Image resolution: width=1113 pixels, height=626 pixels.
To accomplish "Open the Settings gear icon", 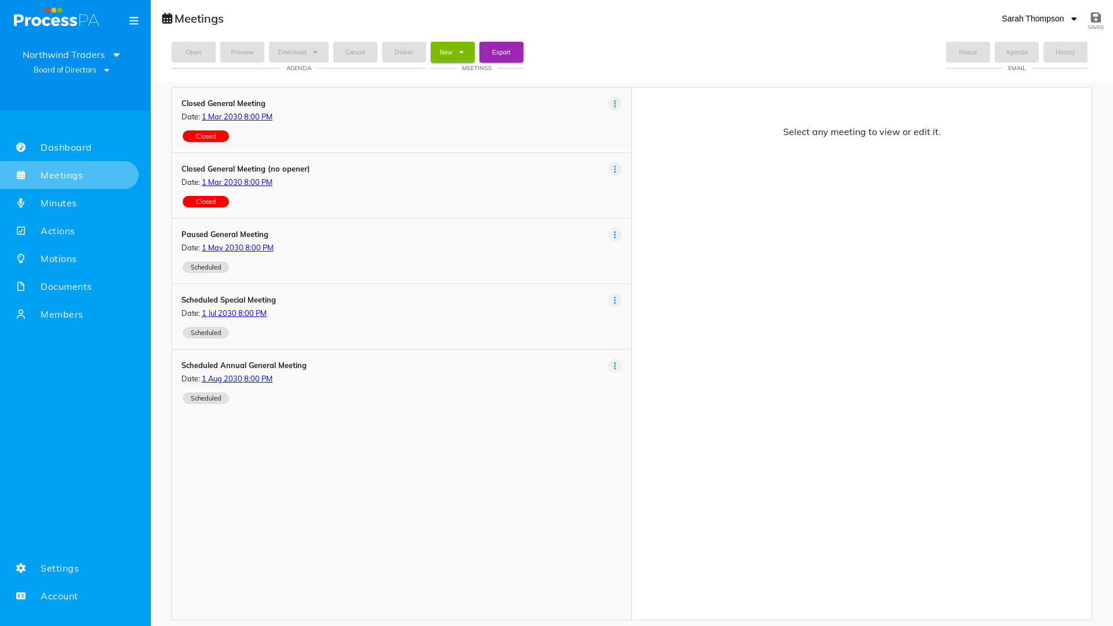I will point(21,568).
